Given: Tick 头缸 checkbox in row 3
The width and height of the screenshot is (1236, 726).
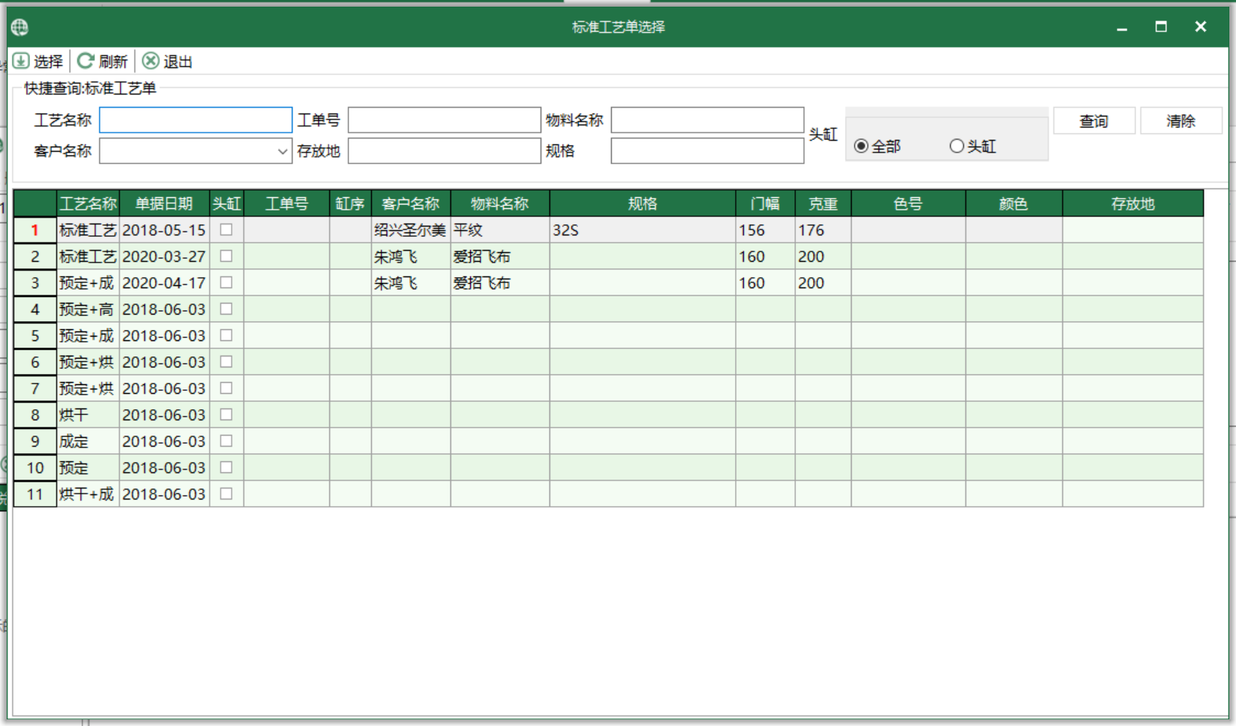Looking at the screenshot, I should 227,282.
